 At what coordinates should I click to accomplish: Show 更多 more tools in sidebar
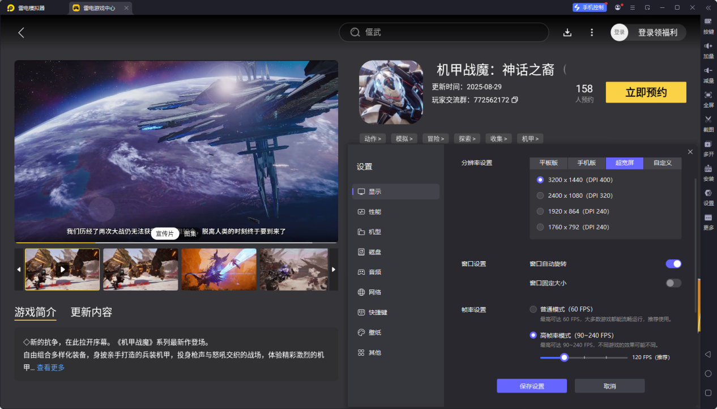click(x=709, y=221)
